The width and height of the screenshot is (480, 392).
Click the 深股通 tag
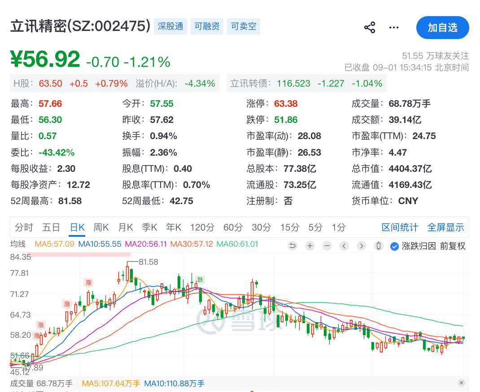(170, 26)
